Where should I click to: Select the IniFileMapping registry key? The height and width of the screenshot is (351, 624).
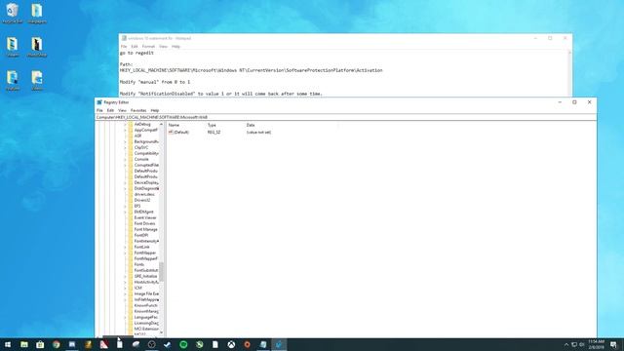tap(146, 299)
